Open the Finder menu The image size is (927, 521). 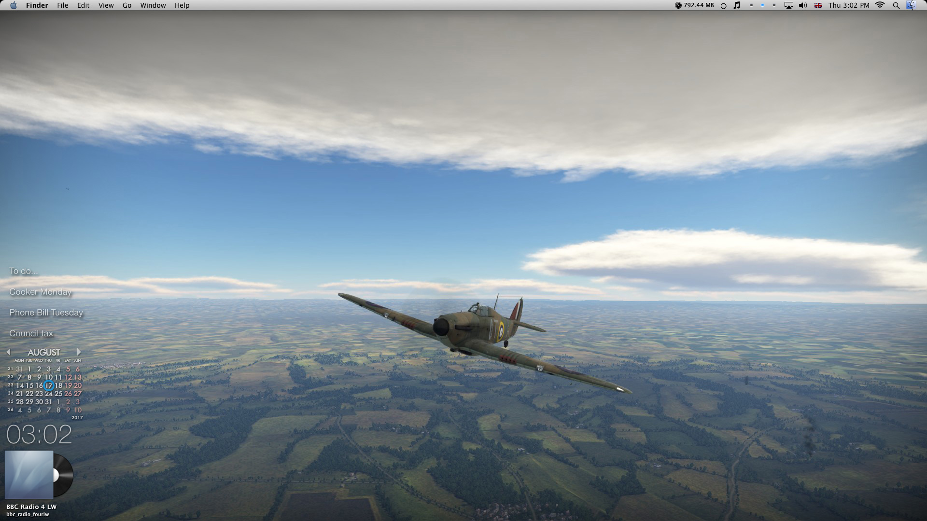[x=37, y=5]
